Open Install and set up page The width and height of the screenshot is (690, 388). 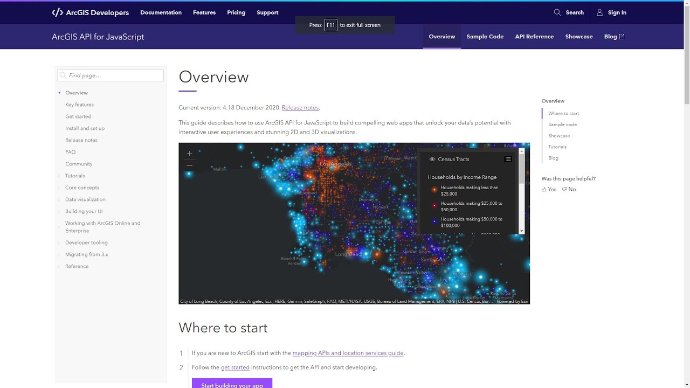pos(85,128)
